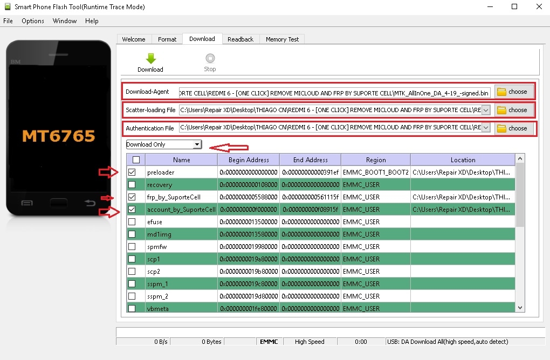Click the partition table scroll-up arrow
The image size is (550, 360).
point(520,158)
